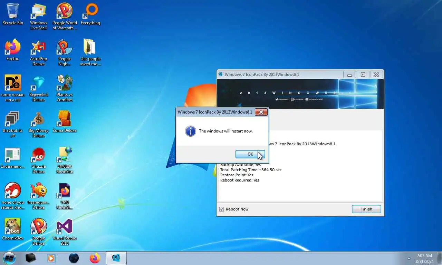442x265 pixels.
Task: Click the installer window title bar icon
Action: pyautogui.click(x=220, y=74)
